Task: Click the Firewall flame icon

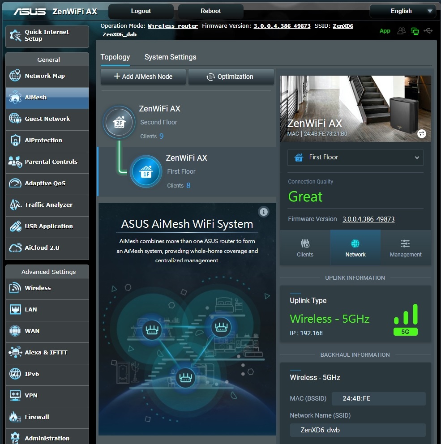Action: coord(15,417)
